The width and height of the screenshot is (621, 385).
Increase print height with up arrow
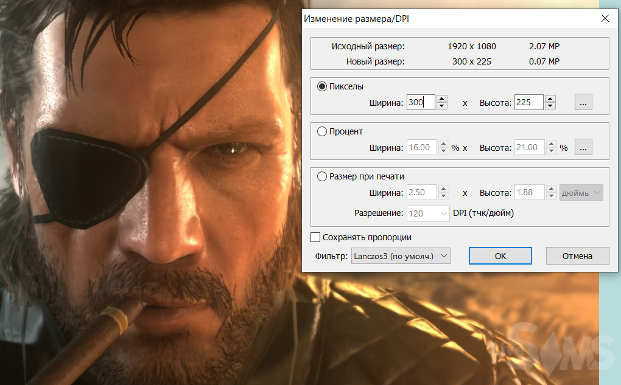552,189
